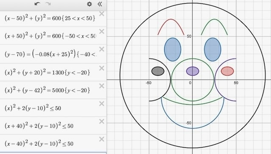The width and height of the screenshot is (271, 154).
Task: Click the undo arrow icon
Action: pyautogui.click(x=37, y=4)
